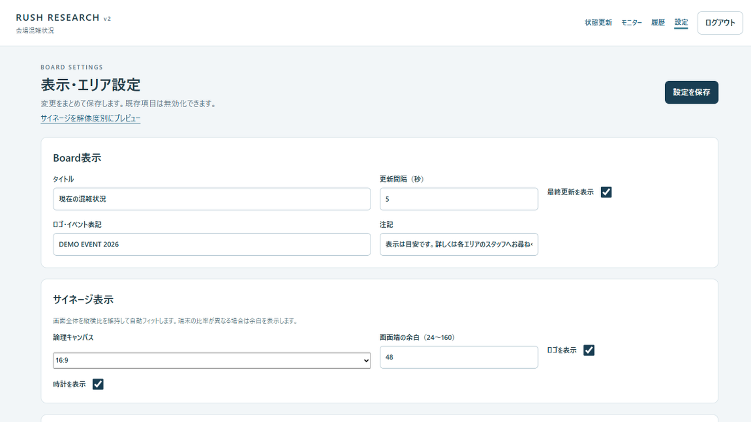
Task: Open the 履歴 nav item
Action: click(658, 23)
